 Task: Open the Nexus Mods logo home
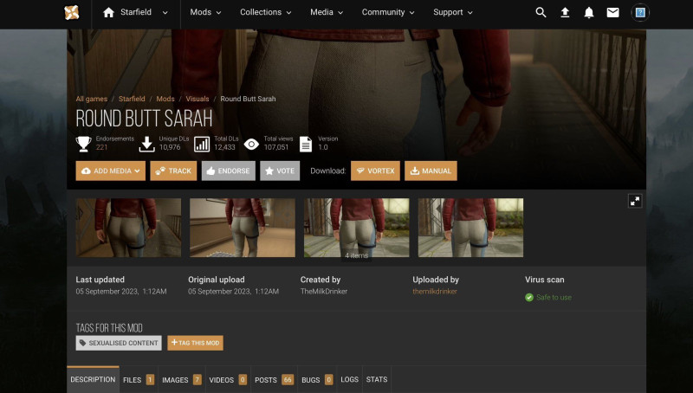click(72, 12)
